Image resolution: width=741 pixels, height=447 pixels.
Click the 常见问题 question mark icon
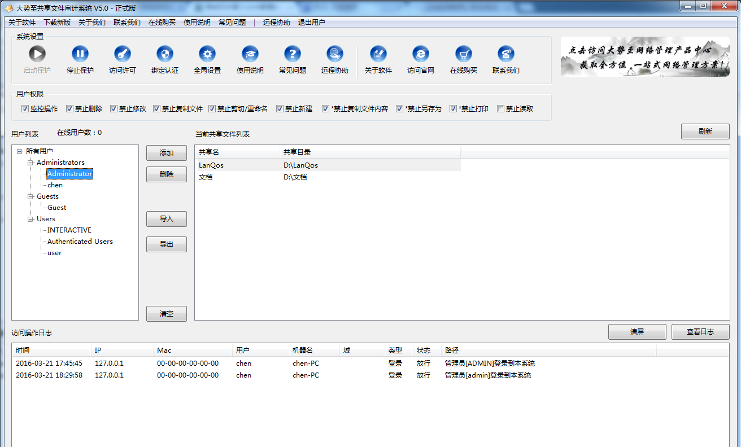(x=293, y=54)
